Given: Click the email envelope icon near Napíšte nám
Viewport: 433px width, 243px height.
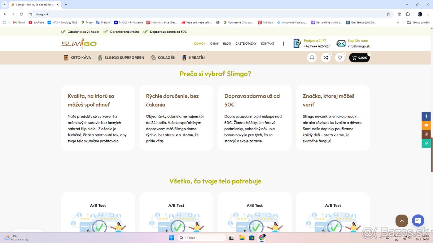Looking at the screenshot, I should (x=341, y=44).
